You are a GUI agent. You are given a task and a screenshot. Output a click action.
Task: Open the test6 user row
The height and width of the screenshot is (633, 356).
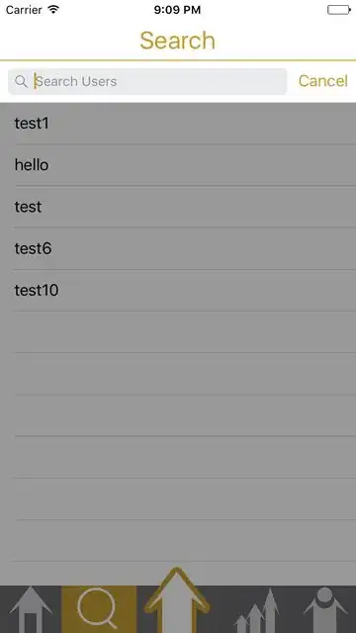tap(178, 248)
